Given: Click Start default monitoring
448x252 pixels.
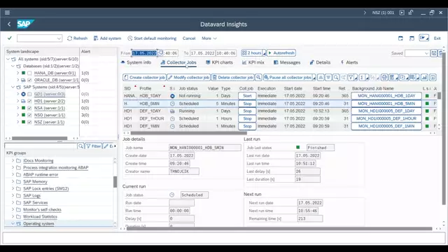Looking at the screenshot, I should pyautogui.click(x=152, y=38).
